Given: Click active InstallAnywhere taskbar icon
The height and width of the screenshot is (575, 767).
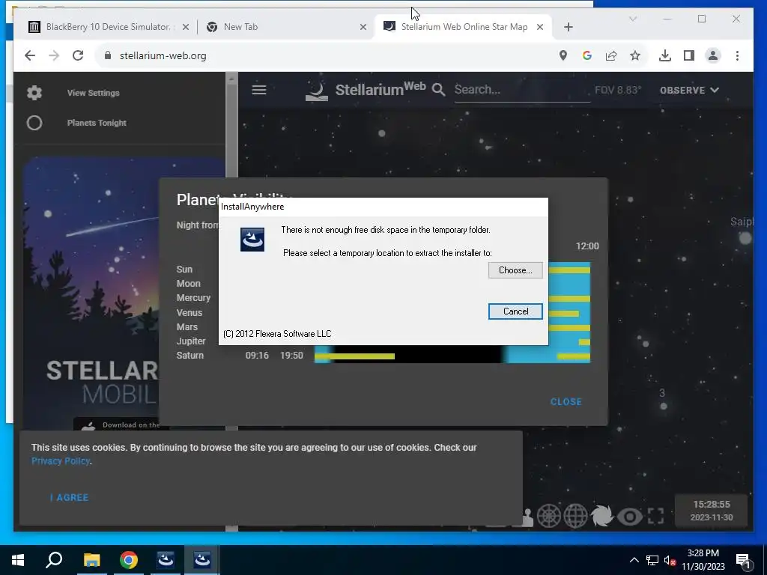Looking at the screenshot, I should pos(202,560).
